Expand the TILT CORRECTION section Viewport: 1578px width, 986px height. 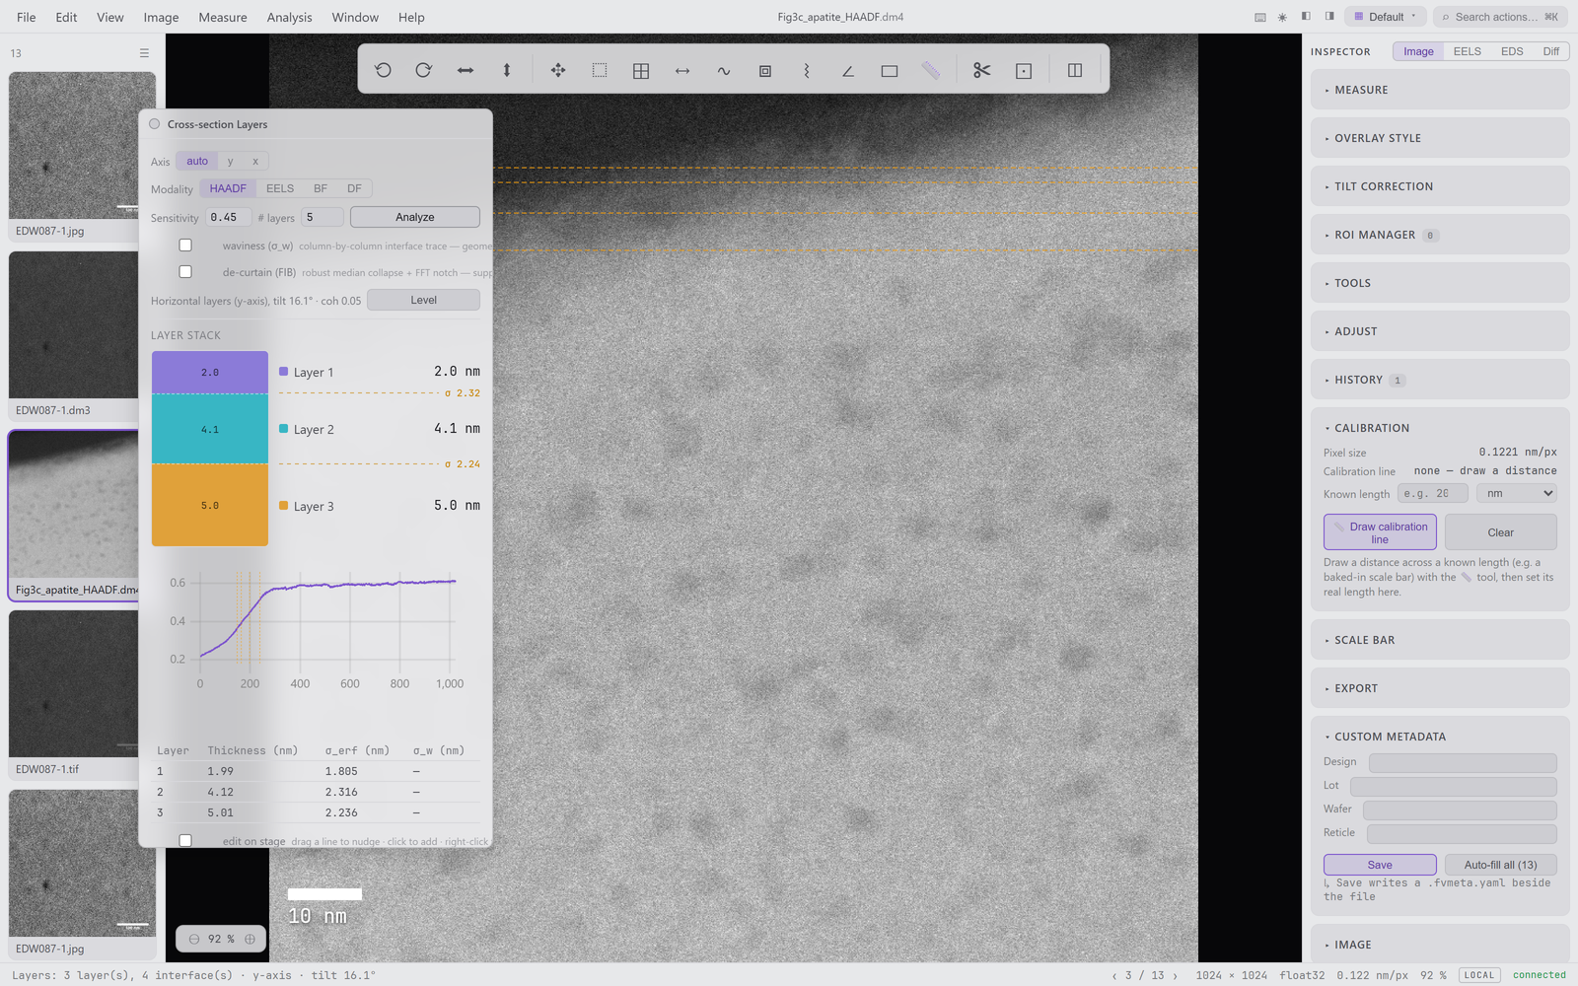(1440, 186)
